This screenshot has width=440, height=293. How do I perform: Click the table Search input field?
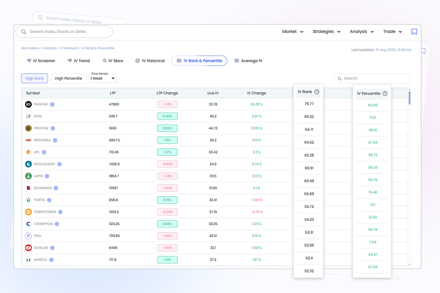pyautogui.click(x=372, y=78)
